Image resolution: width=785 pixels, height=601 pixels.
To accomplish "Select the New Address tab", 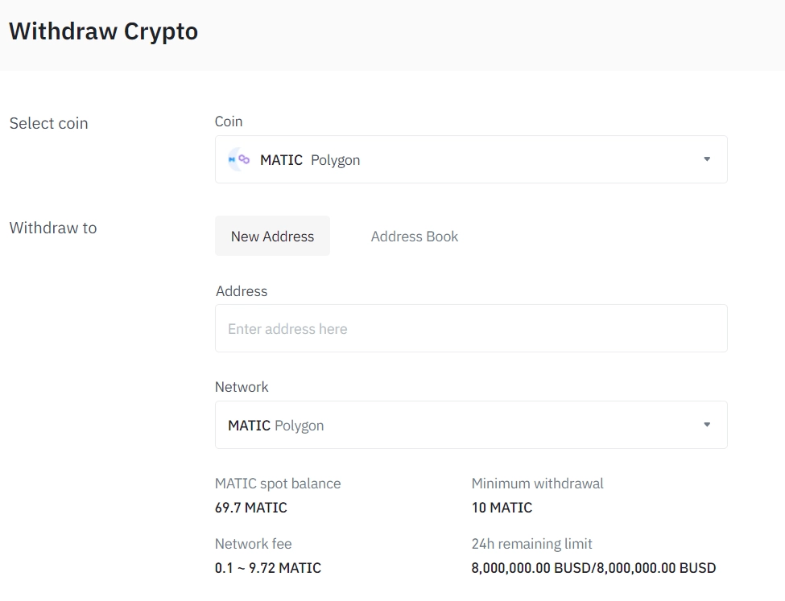I will tap(272, 236).
